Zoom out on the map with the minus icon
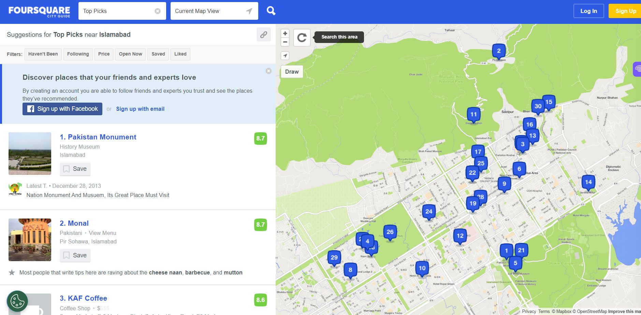Image resolution: width=641 pixels, height=315 pixels. [285, 43]
